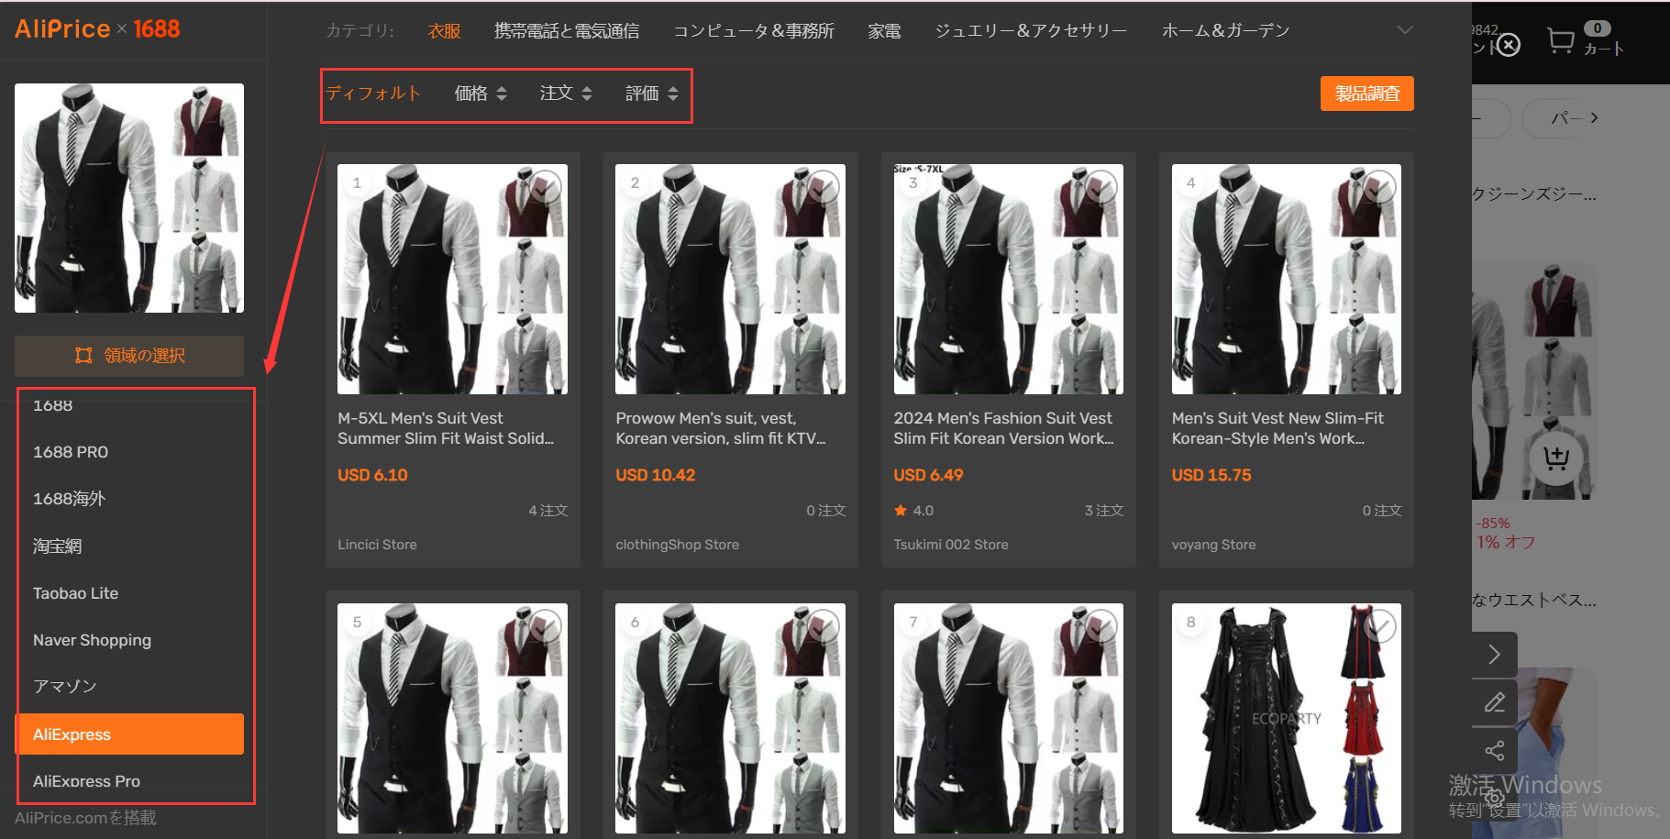Image resolution: width=1670 pixels, height=839 pixels.
Task: Toggle select circle on product 7
Action: pos(1100,626)
